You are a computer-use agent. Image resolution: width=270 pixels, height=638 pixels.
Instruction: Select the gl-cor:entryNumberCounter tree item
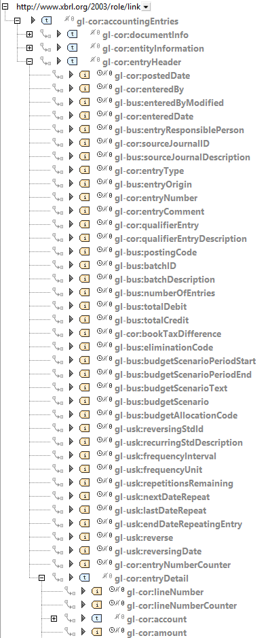click(172, 565)
